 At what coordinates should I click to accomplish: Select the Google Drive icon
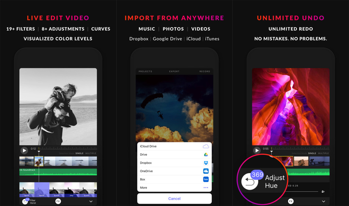click(206, 155)
